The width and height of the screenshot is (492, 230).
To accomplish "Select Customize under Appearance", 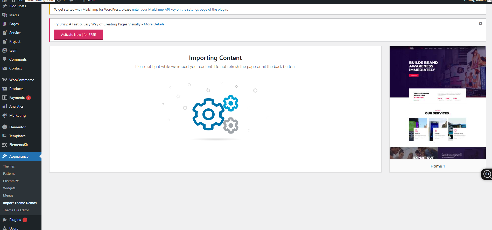I will pyautogui.click(x=11, y=181).
